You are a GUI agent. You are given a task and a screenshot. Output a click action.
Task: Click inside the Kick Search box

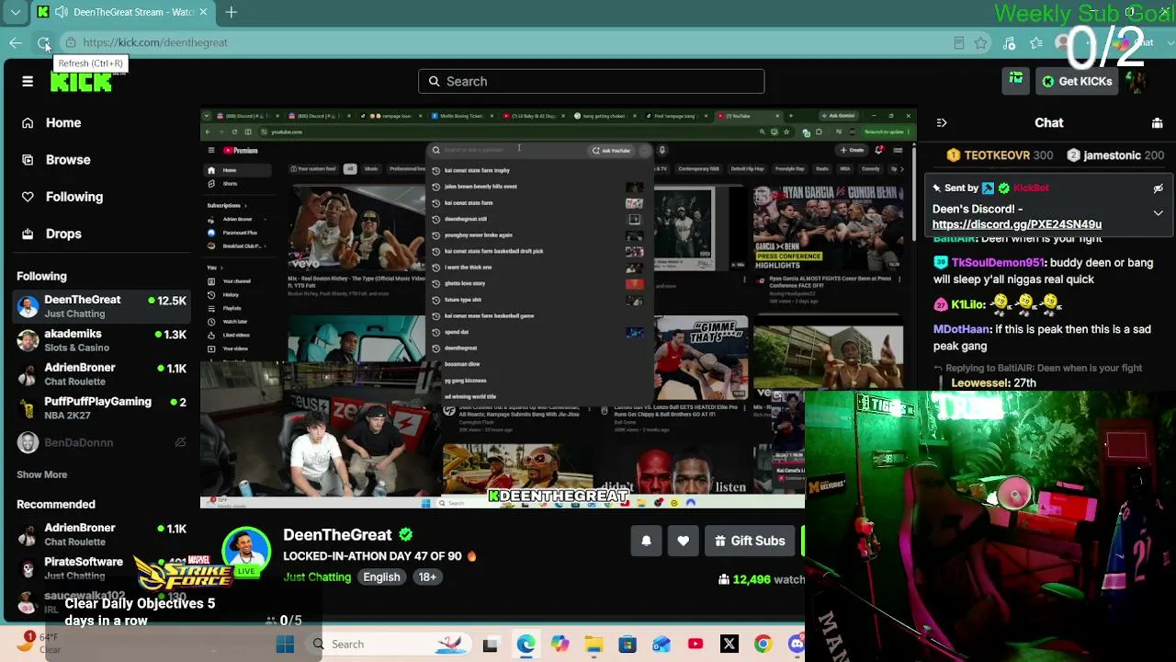tap(591, 82)
